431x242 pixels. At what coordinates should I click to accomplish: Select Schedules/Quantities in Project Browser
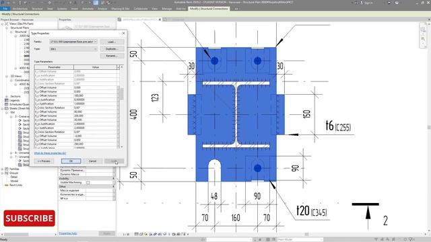tap(20, 105)
